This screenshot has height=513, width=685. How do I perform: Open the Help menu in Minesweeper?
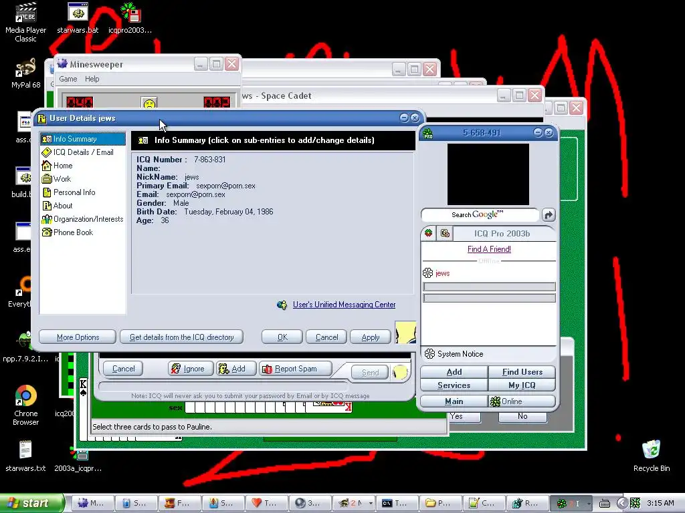coord(92,79)
